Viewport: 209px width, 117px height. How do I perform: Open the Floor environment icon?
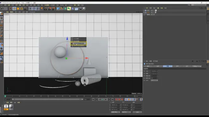[76, 9]
